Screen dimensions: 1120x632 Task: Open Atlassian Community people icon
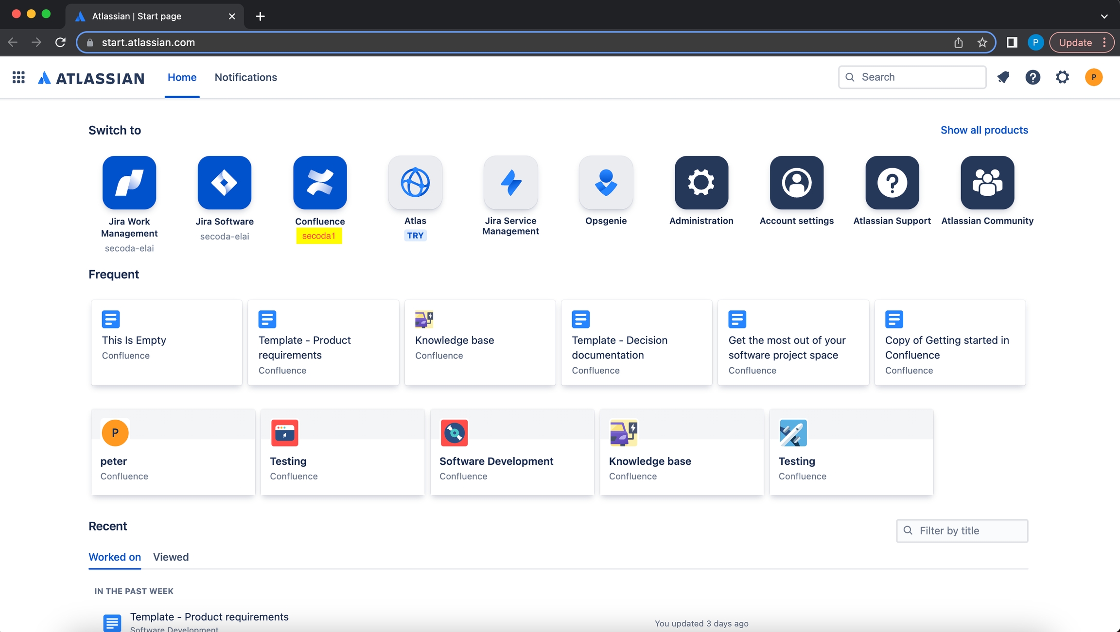point(987,183)
